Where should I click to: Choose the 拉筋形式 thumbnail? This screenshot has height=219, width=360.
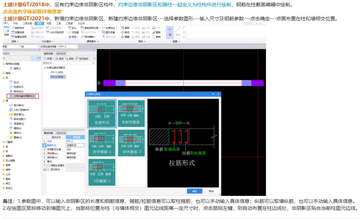click(x=102, y=114)
